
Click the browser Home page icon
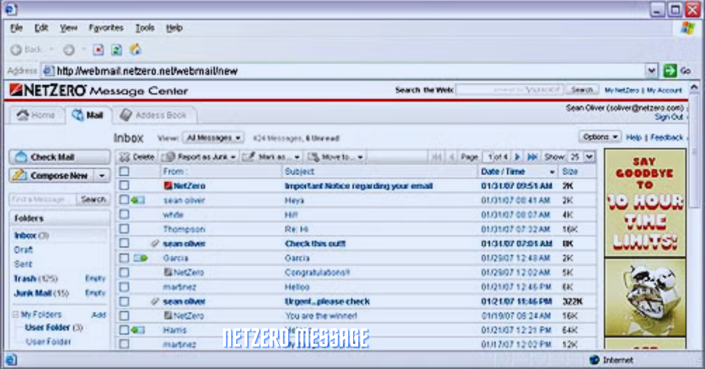pos(135,49)
